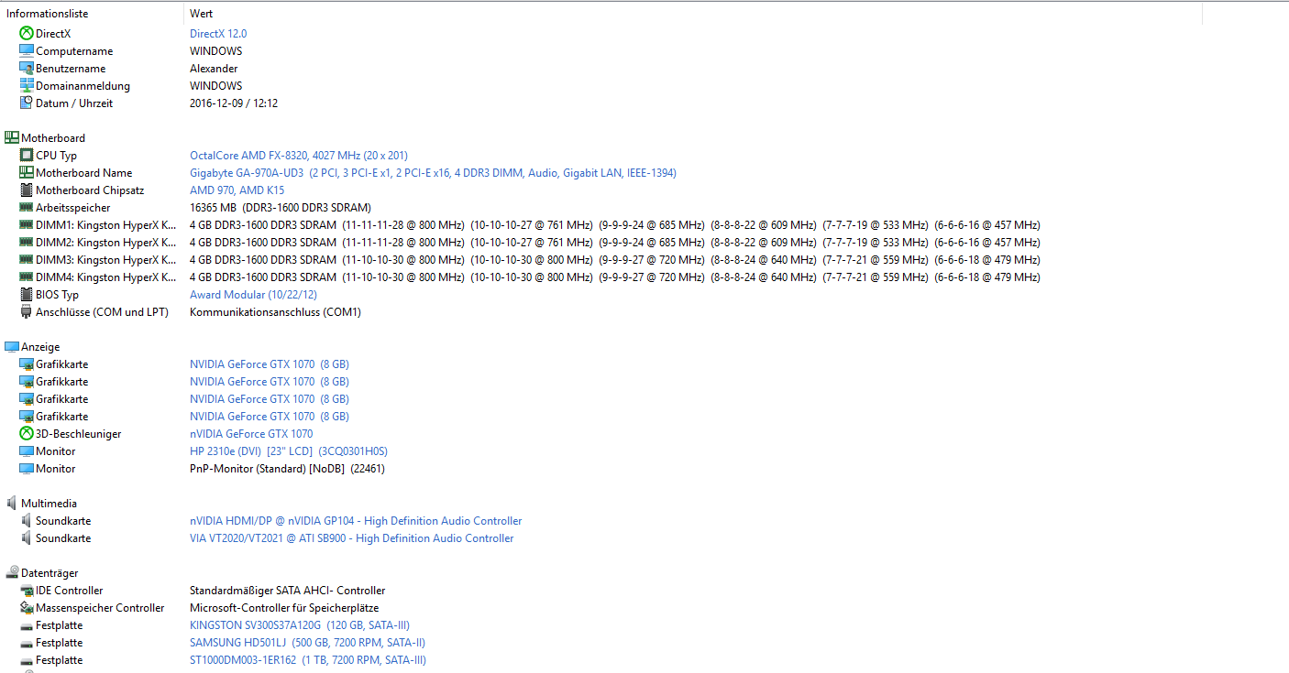Open the OctalCore AMD FX-8320 link
The height and width of the screenshot is (673, 1289).
tap(299, 156)
